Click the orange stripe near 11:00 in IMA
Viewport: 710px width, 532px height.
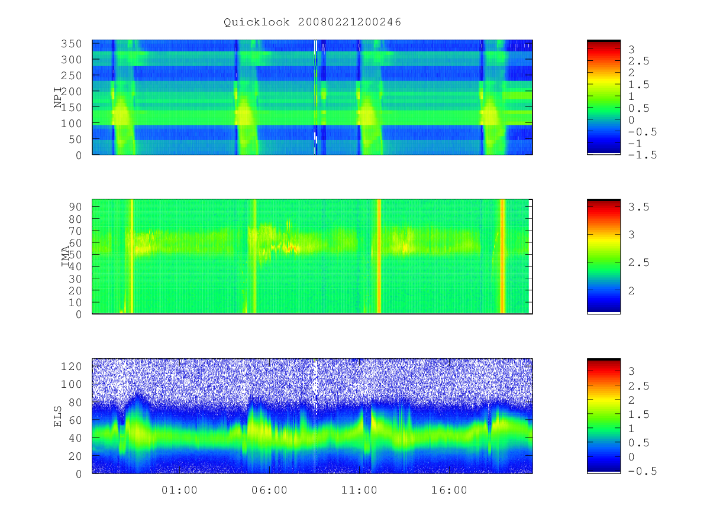point(379,256)
